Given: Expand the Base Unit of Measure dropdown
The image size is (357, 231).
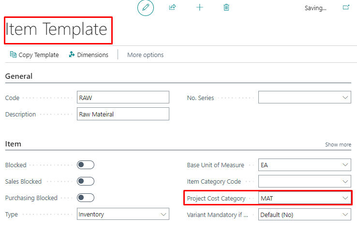Looking at the screenshot, I should (345, 165).
